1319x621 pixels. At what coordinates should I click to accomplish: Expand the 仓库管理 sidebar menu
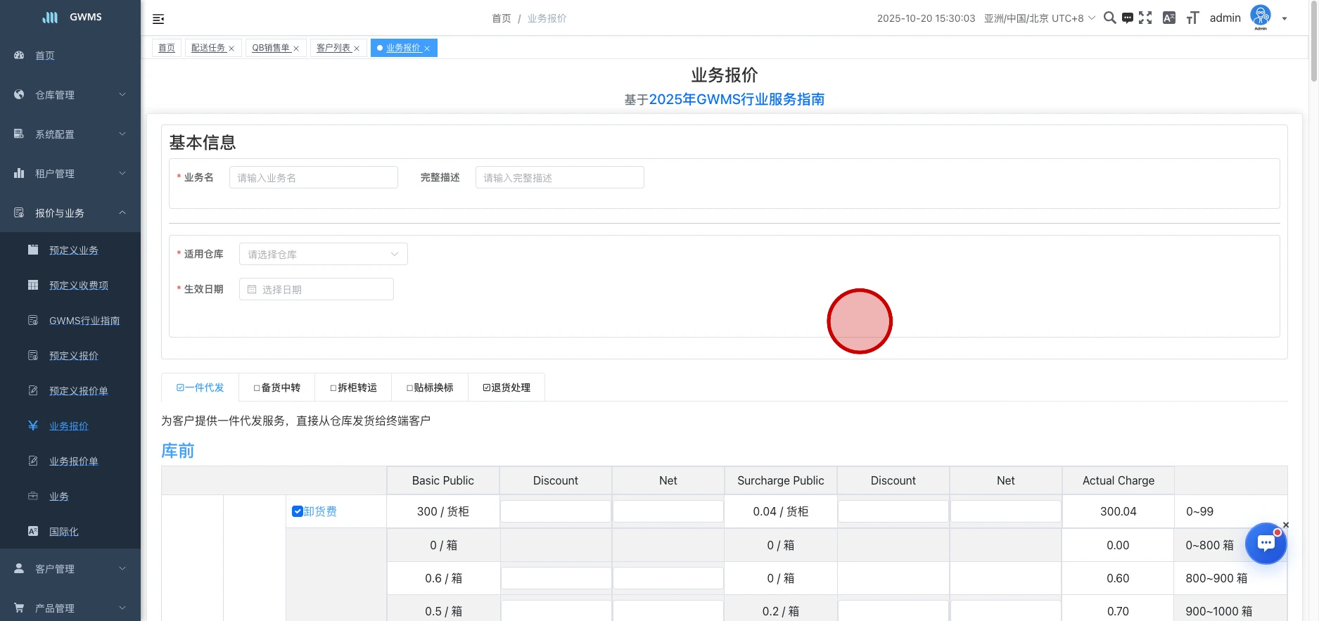point(70,95)
